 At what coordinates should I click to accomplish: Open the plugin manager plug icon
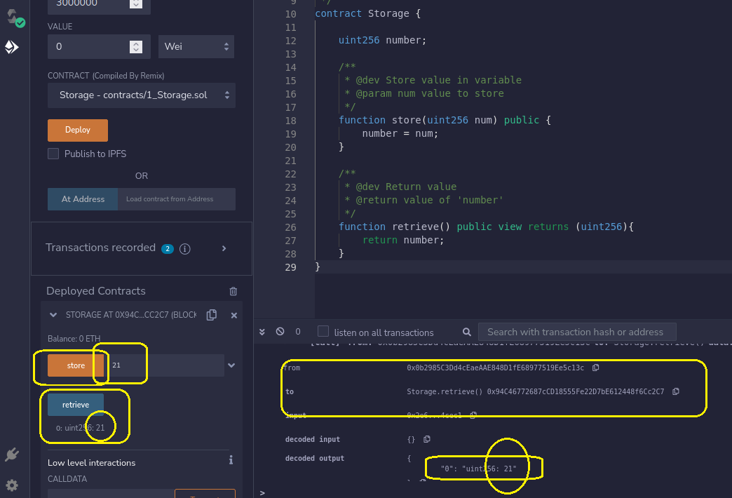click(11, 455)
